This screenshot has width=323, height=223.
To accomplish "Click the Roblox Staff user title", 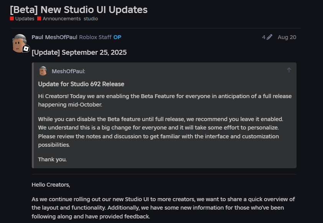I will 95,37.
